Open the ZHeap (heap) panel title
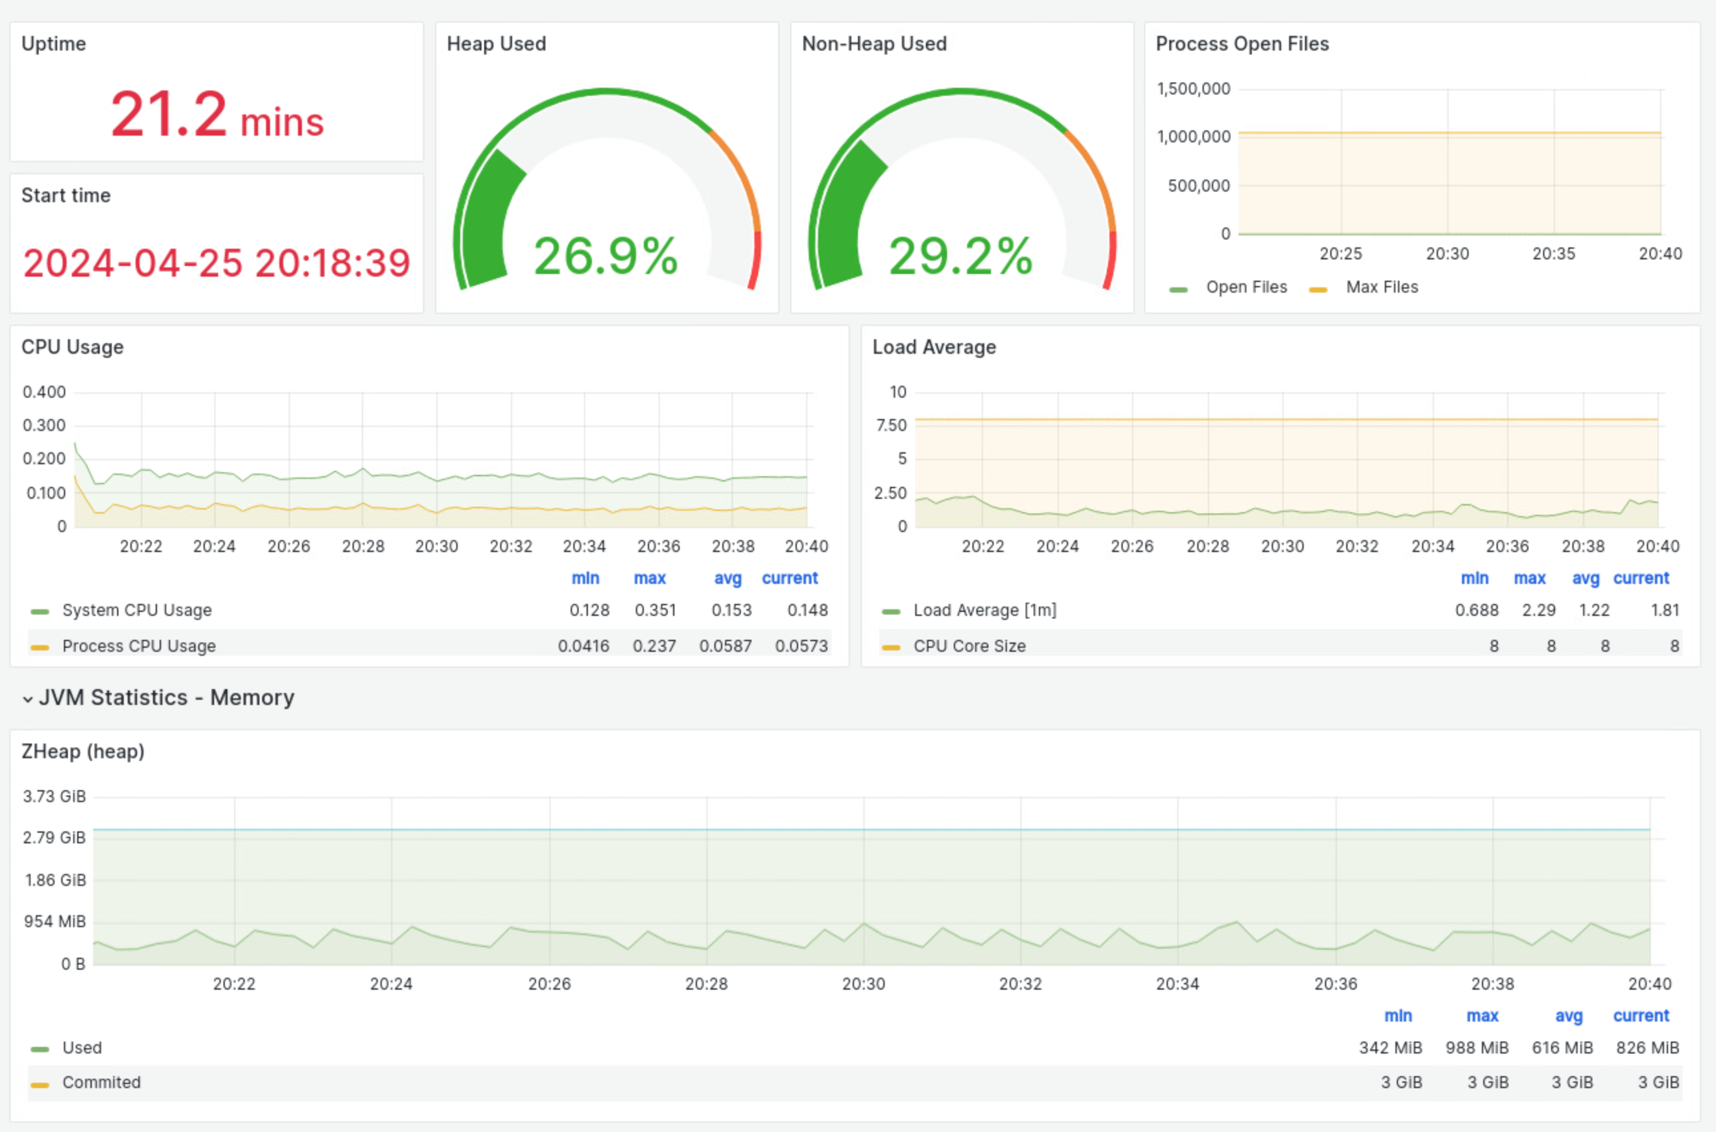 pos(82,751)
